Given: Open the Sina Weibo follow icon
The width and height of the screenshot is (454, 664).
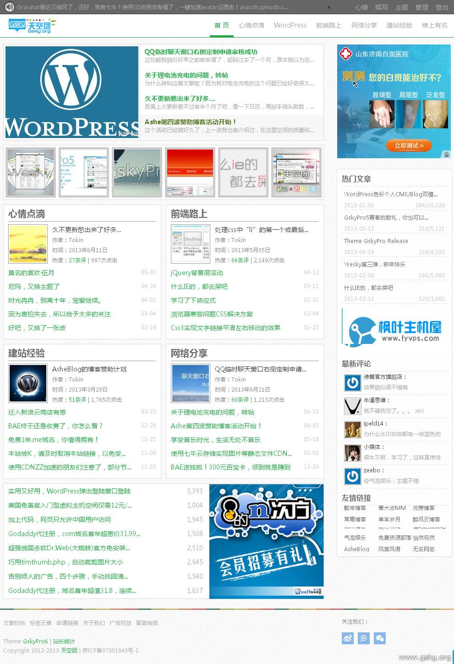Looking at the screenshot, I should [x=348, y=638].
